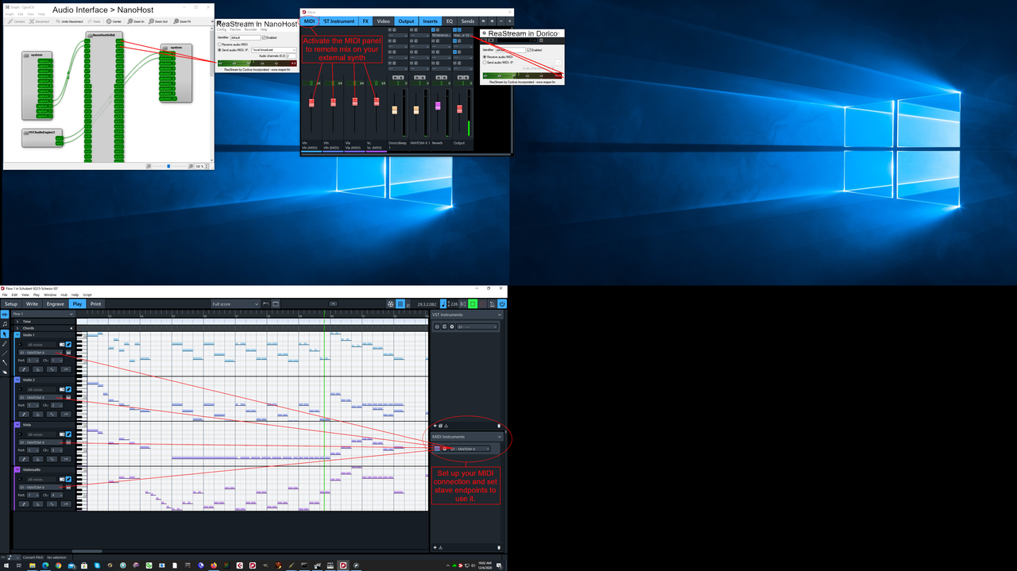Click Center in QjackCtl Graph toolbar

click(x=114, y=21)
